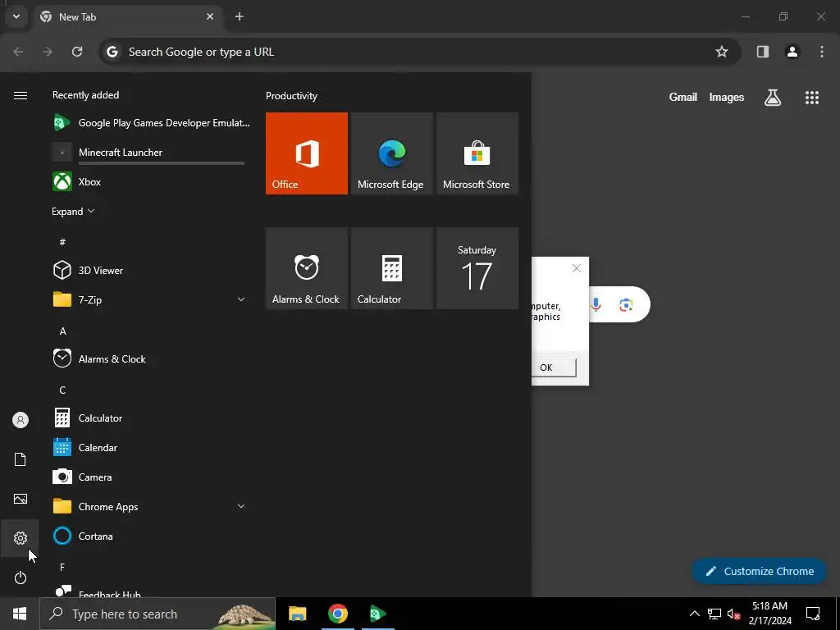Open the Settings gear in Start menu
The image size is (840, 630).
pyautogui.click(x=20, y=538)
